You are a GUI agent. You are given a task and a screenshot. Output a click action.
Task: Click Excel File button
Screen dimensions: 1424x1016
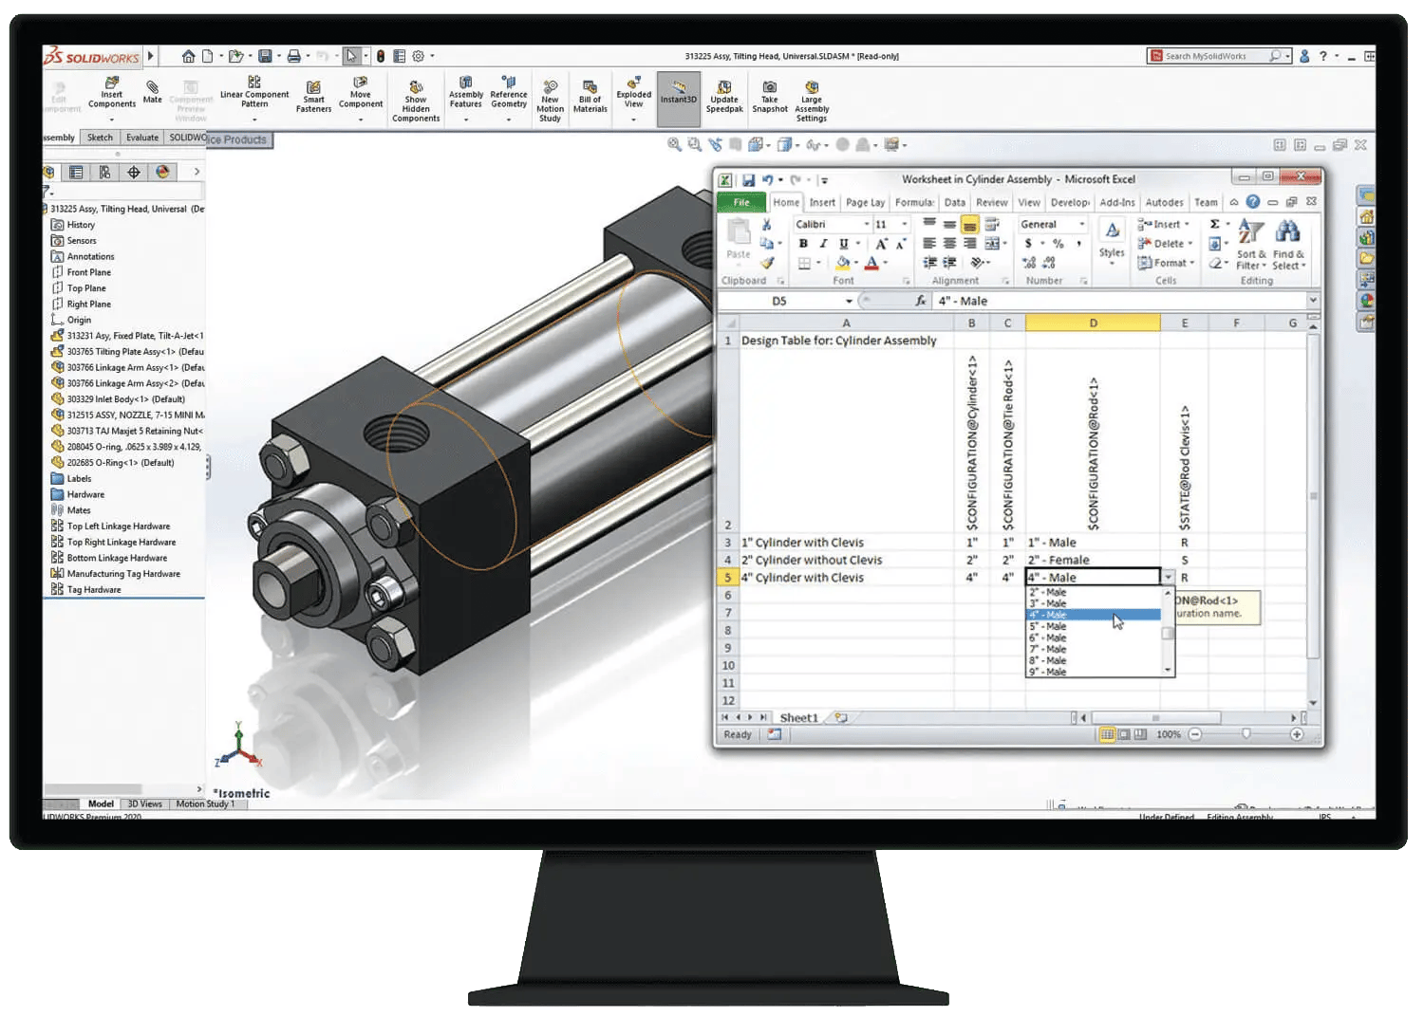[741, 202]
